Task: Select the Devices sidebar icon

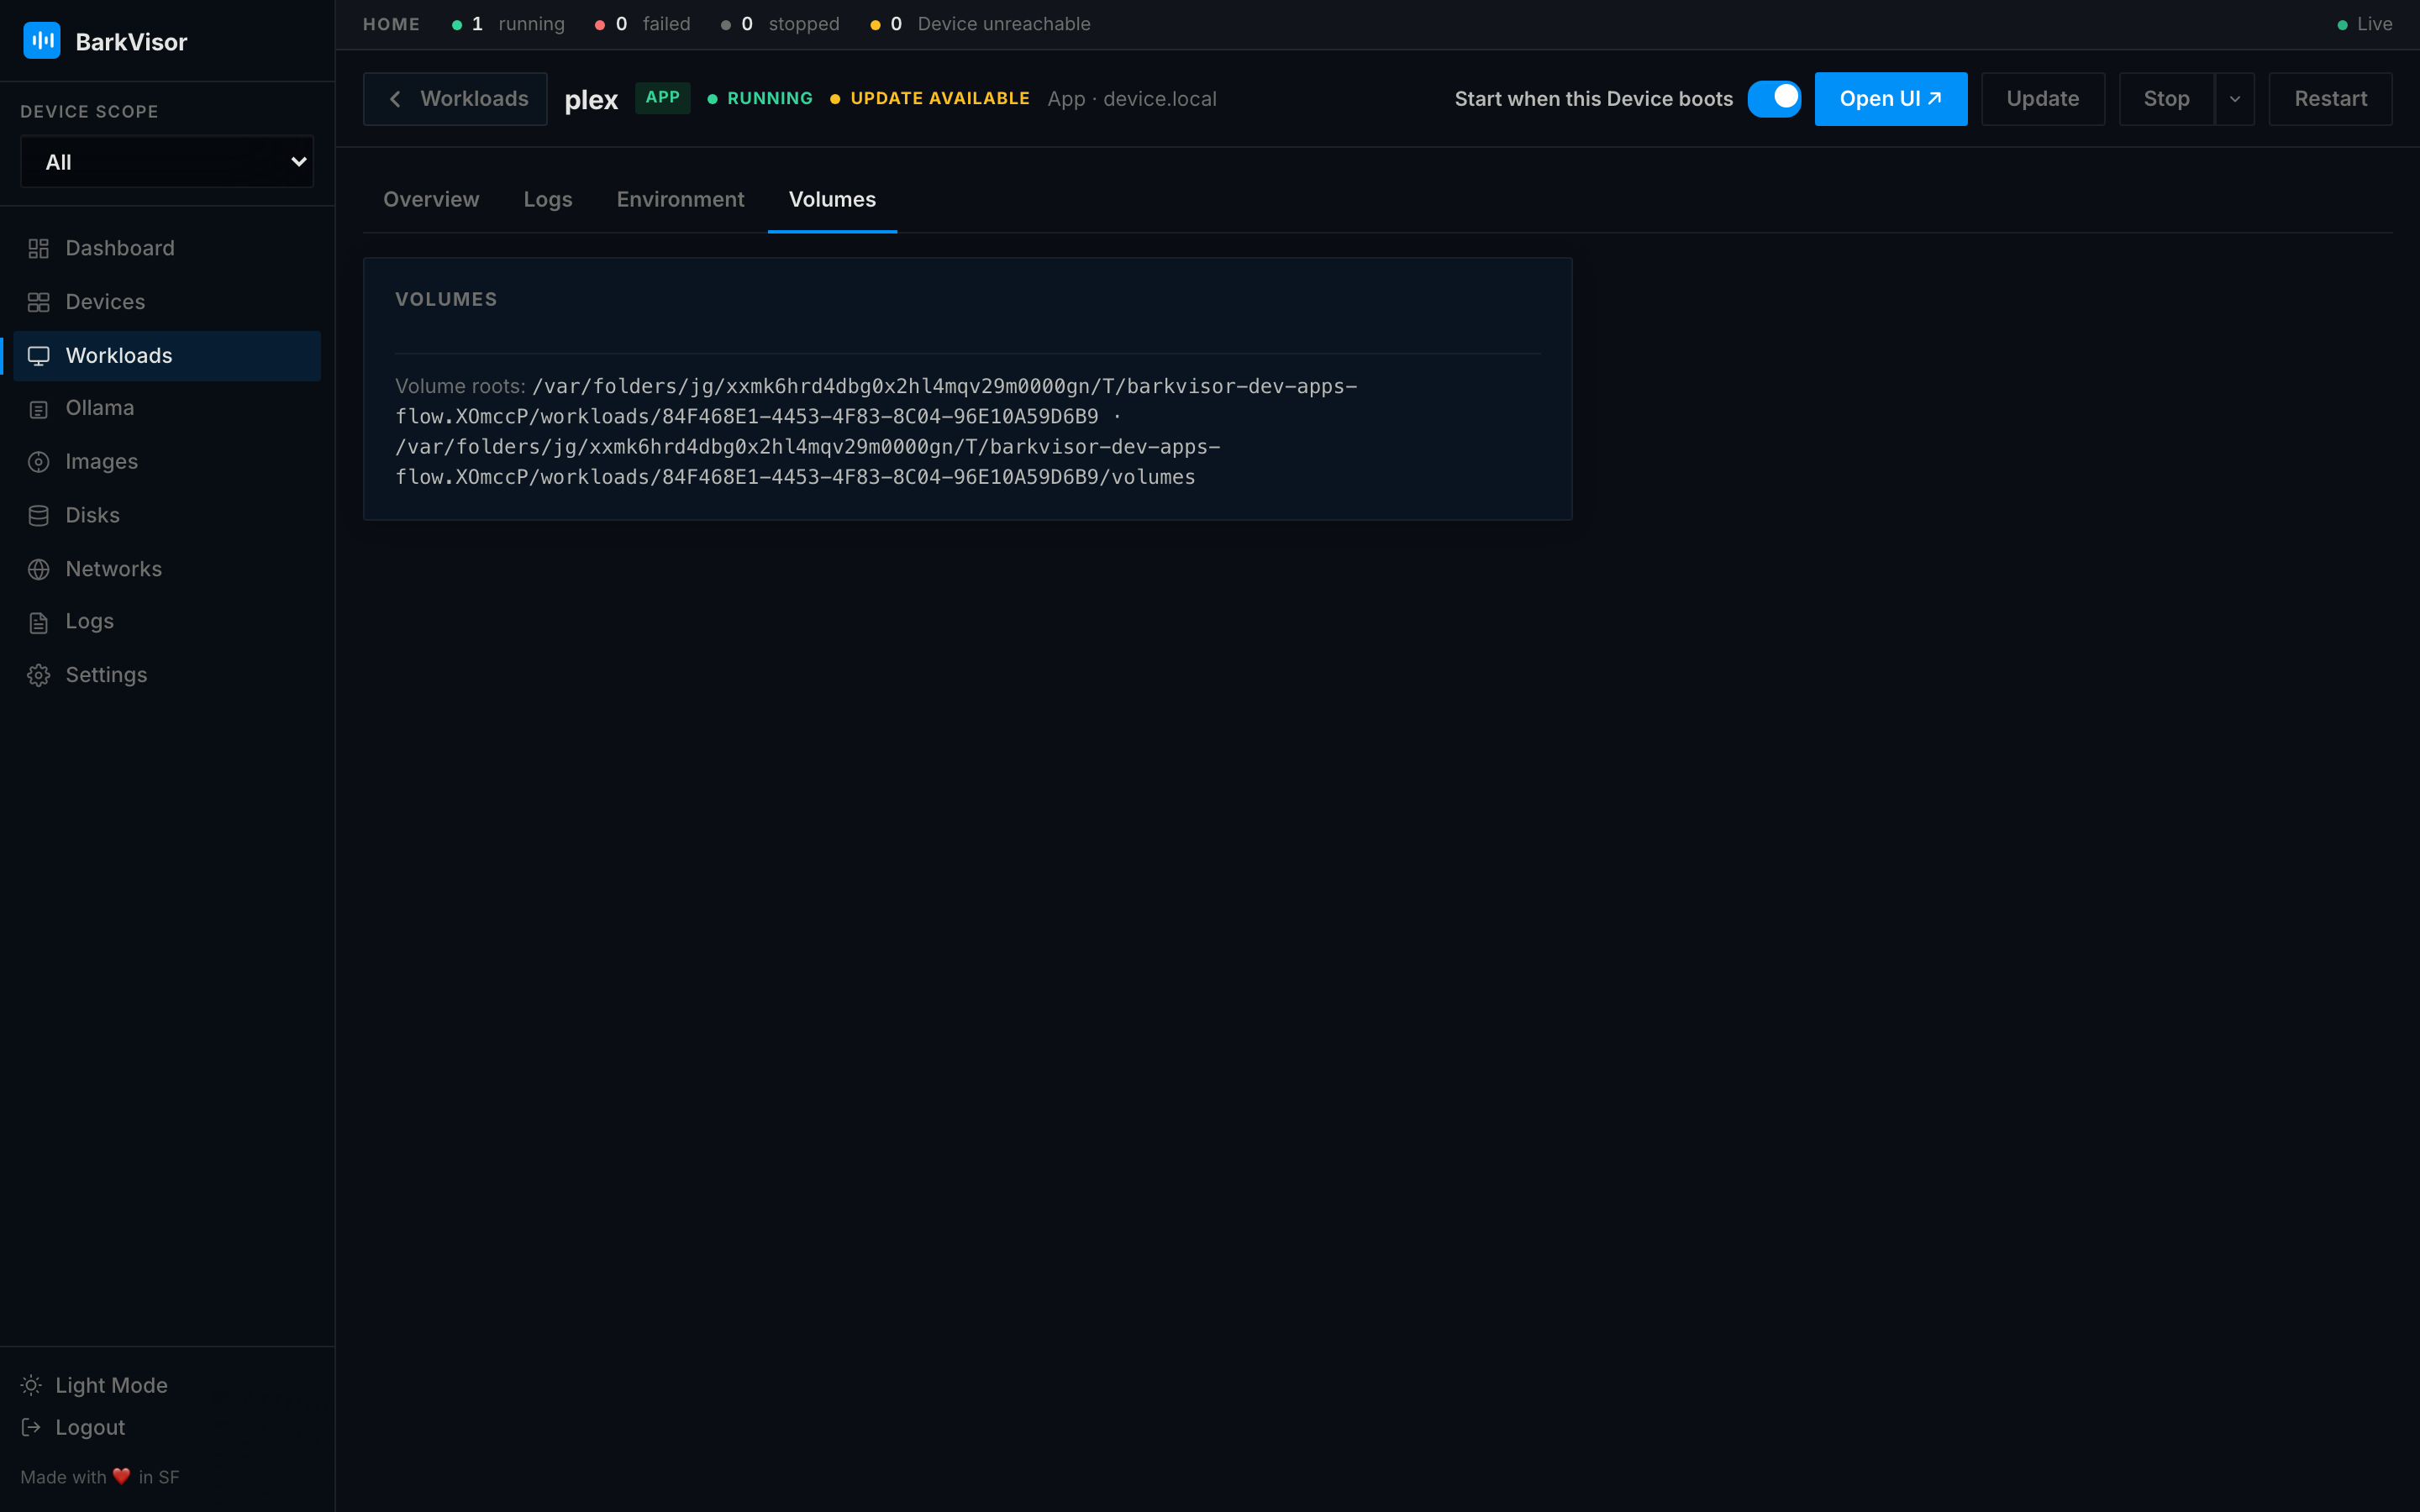Action: pyautogui.click(x=38, y=302)
